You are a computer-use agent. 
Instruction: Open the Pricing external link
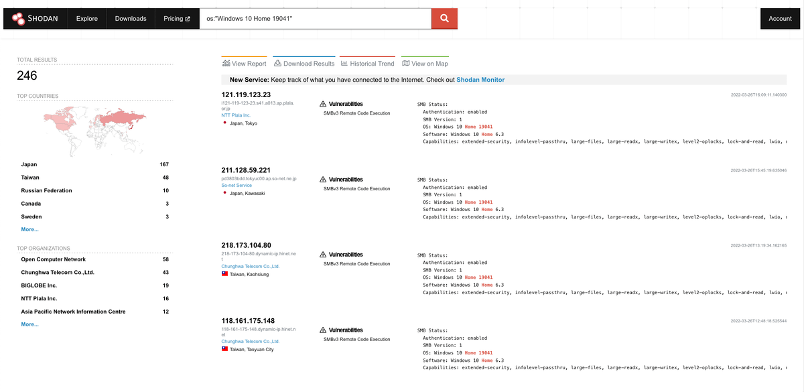click(177, 19)
